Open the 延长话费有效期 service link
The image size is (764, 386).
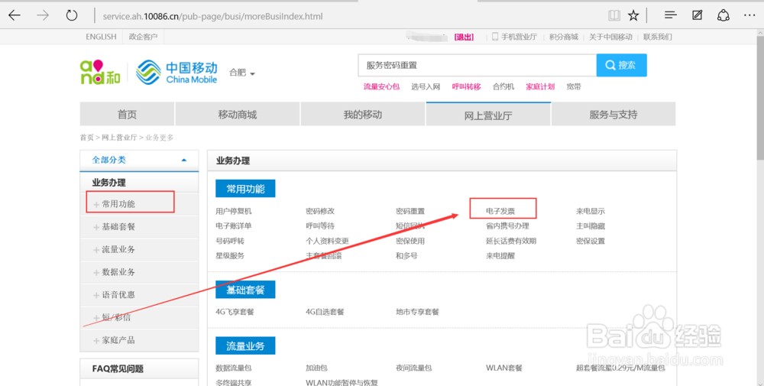tap(511, 241)
